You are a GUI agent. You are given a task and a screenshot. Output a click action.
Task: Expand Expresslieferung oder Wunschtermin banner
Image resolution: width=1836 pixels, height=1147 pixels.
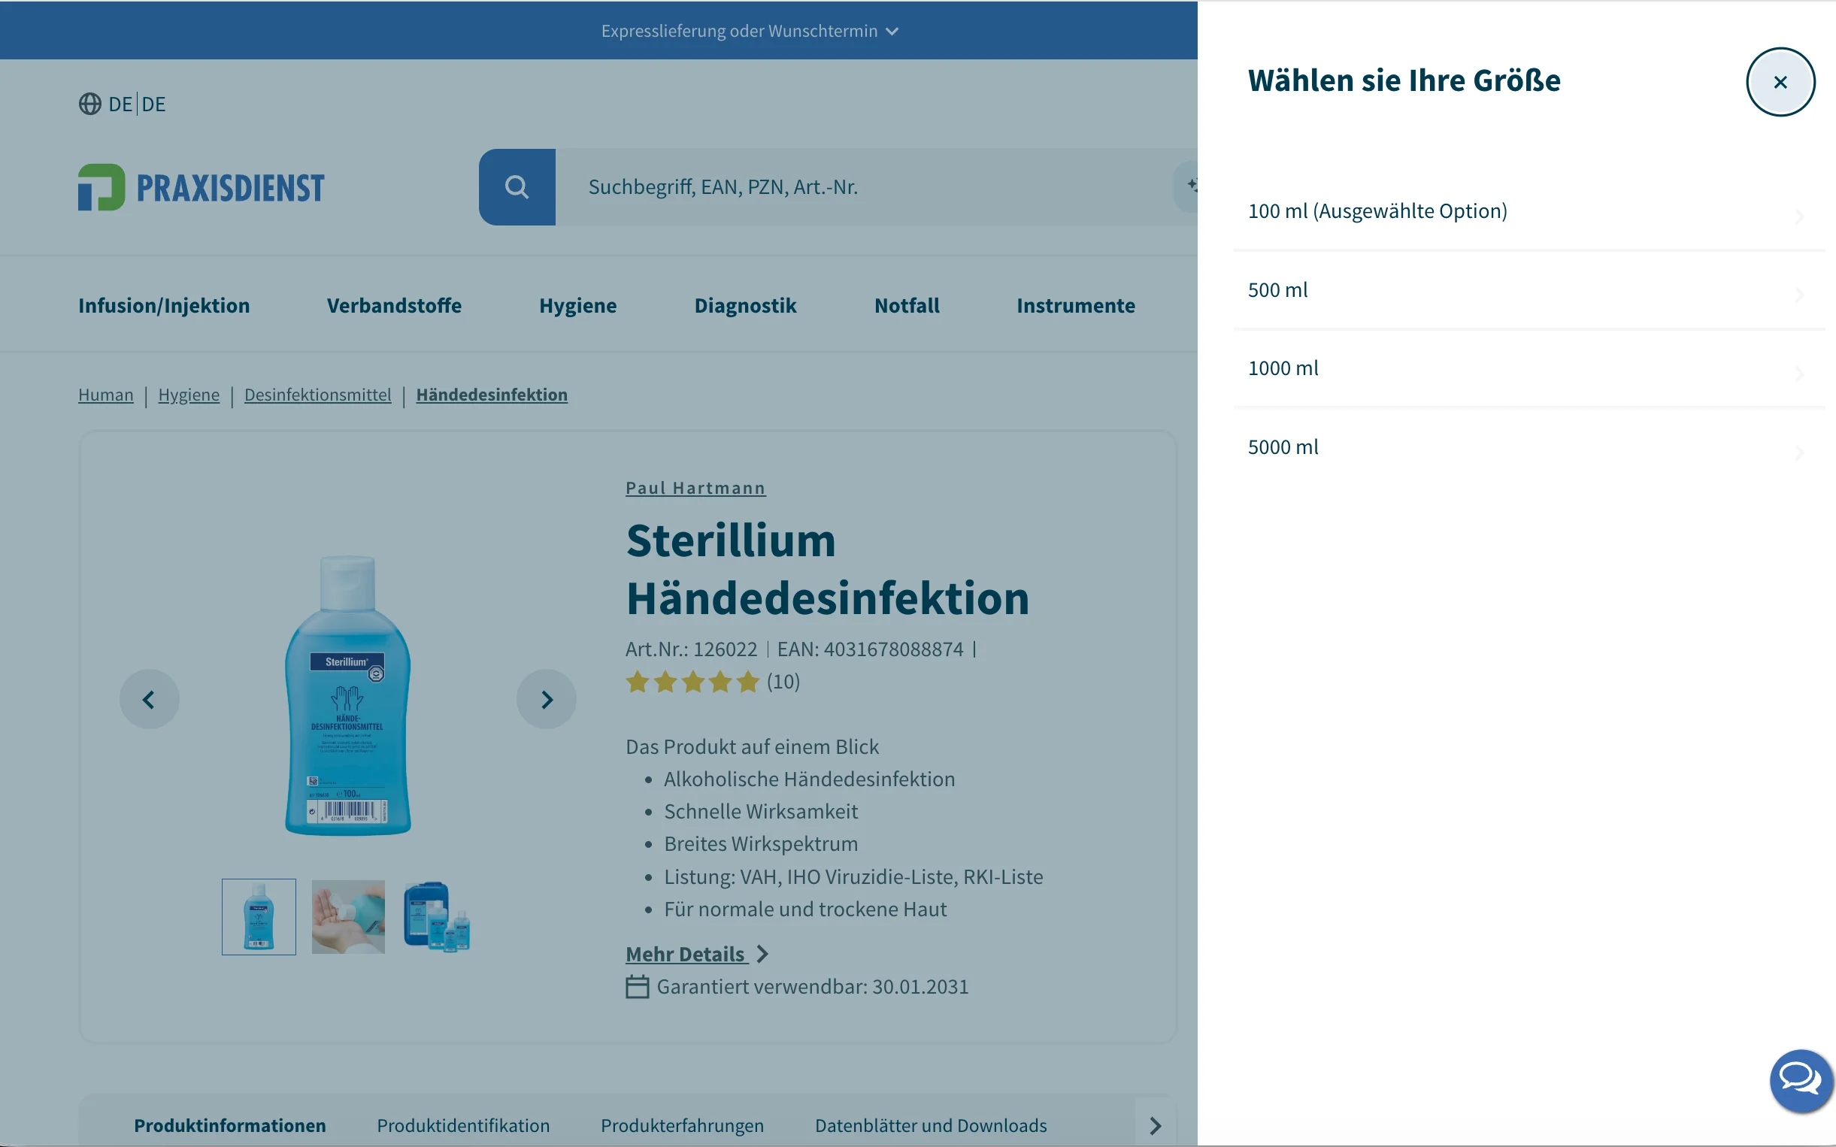tap(750, 31)
